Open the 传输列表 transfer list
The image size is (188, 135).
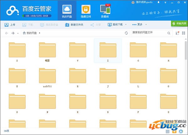179,24
